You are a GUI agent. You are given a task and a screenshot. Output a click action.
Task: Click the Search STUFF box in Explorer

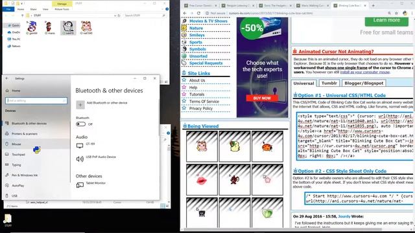pyautogui.click(x=145, y=16)
